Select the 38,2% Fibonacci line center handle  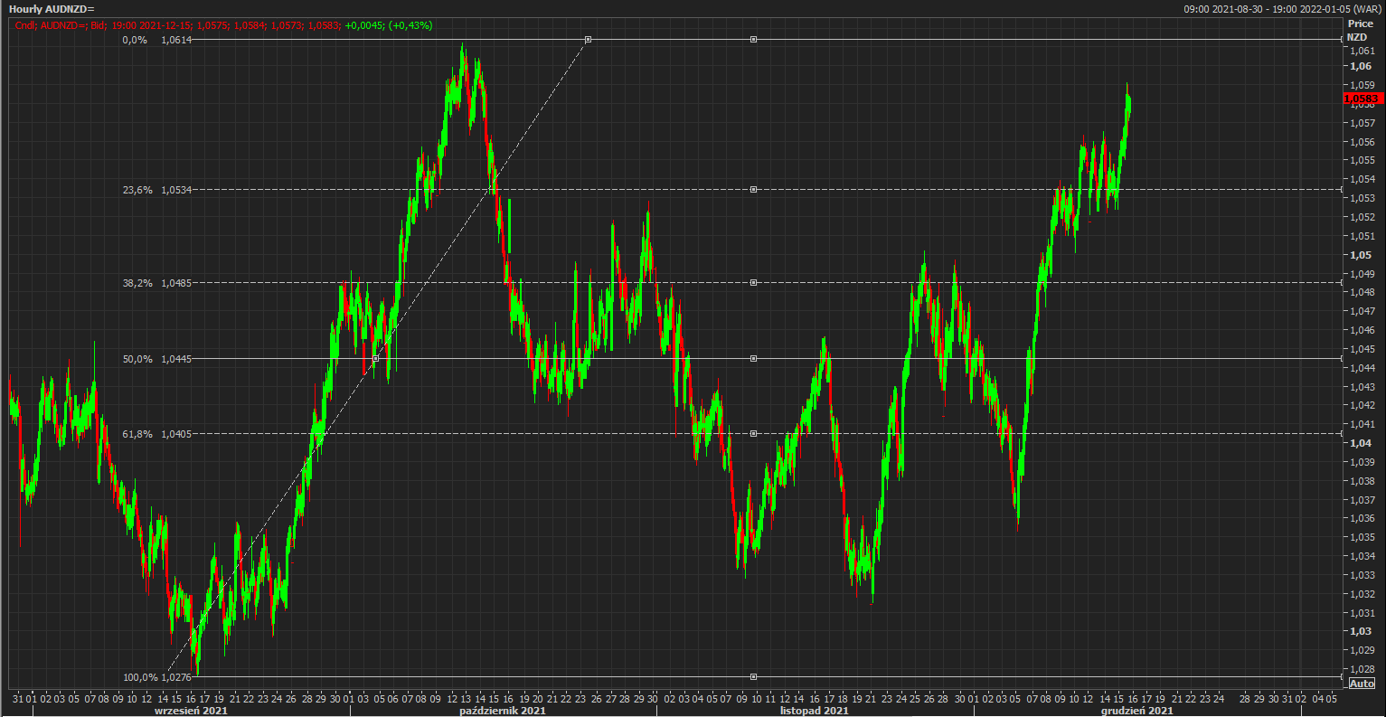753,283
